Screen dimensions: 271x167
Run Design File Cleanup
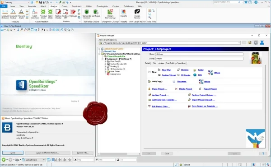110,14
